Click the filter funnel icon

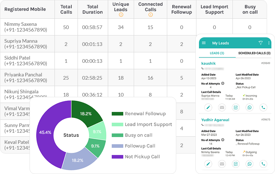[x=261, y=43]
